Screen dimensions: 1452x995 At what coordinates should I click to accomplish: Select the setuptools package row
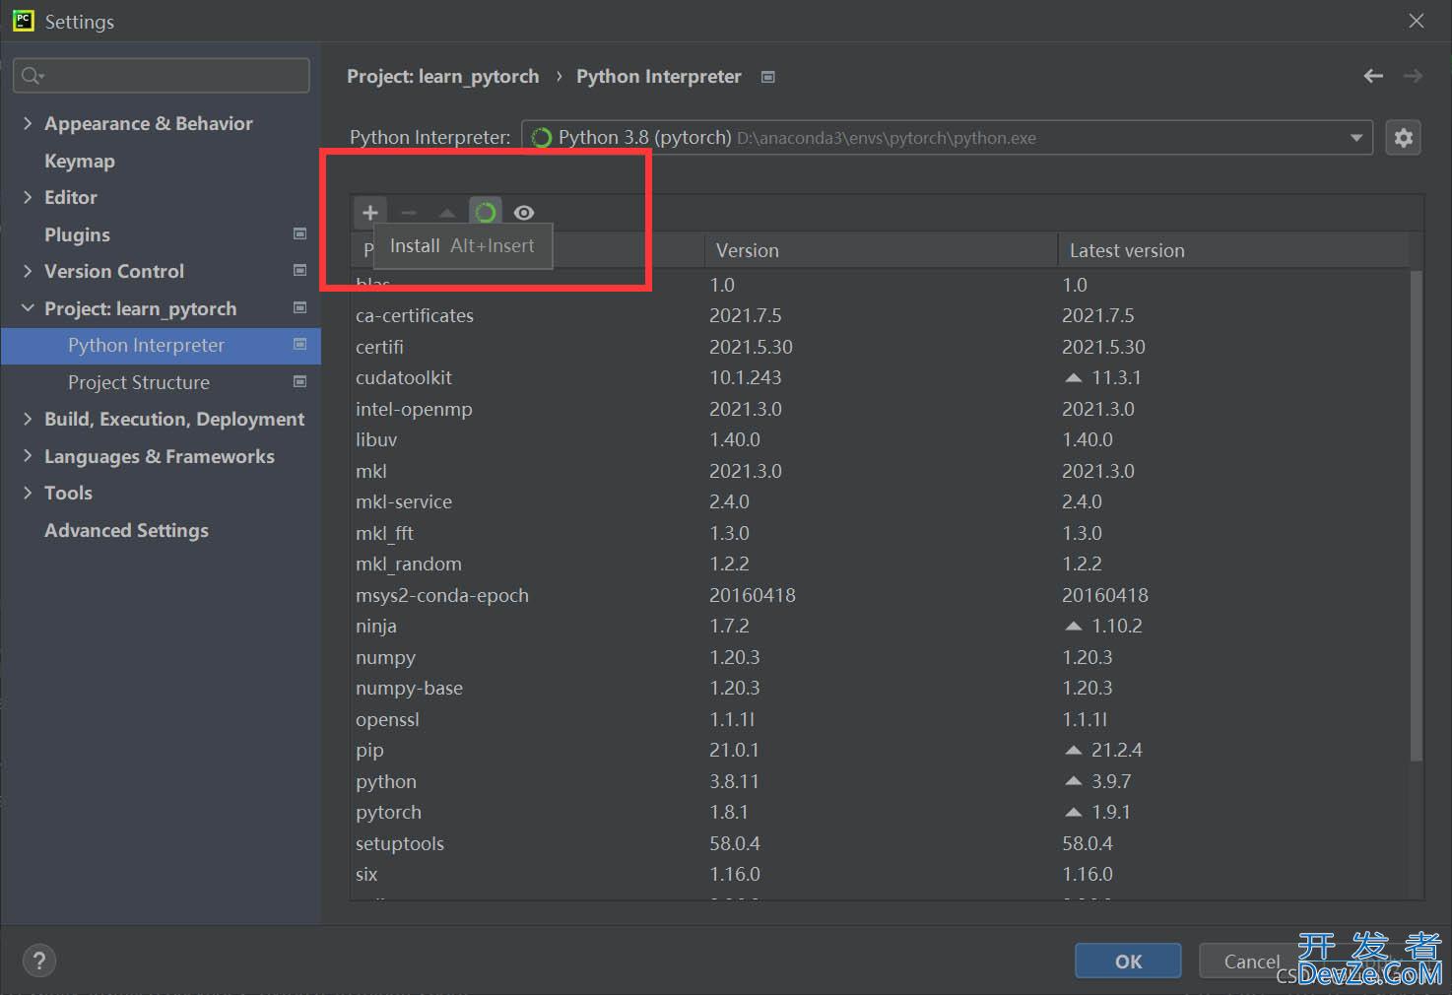[881, 843]
